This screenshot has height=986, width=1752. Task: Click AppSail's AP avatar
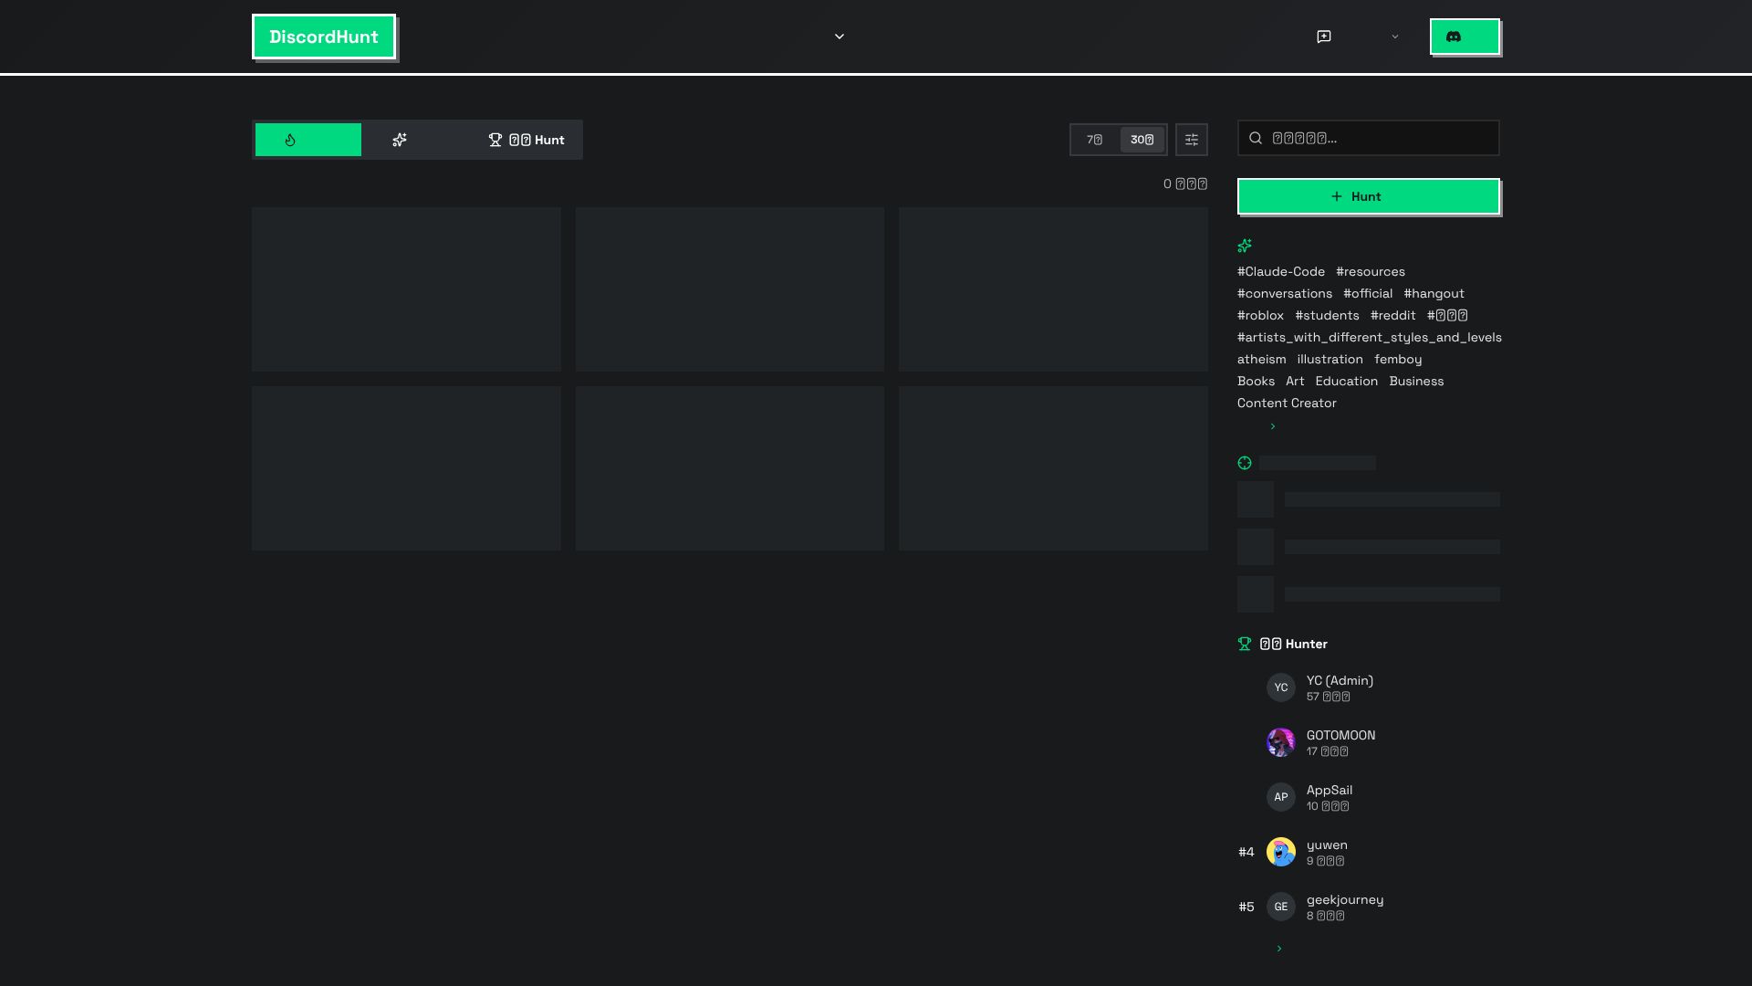pyautogui.click(x=1281, y=797)
